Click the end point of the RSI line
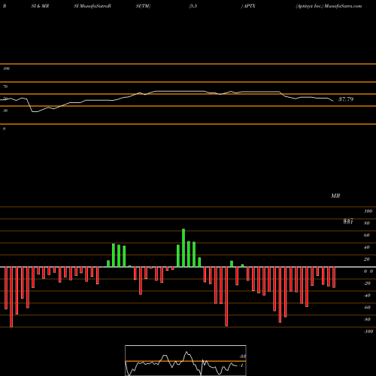This screenshot has height=376, width=376. tap(333, 101)
